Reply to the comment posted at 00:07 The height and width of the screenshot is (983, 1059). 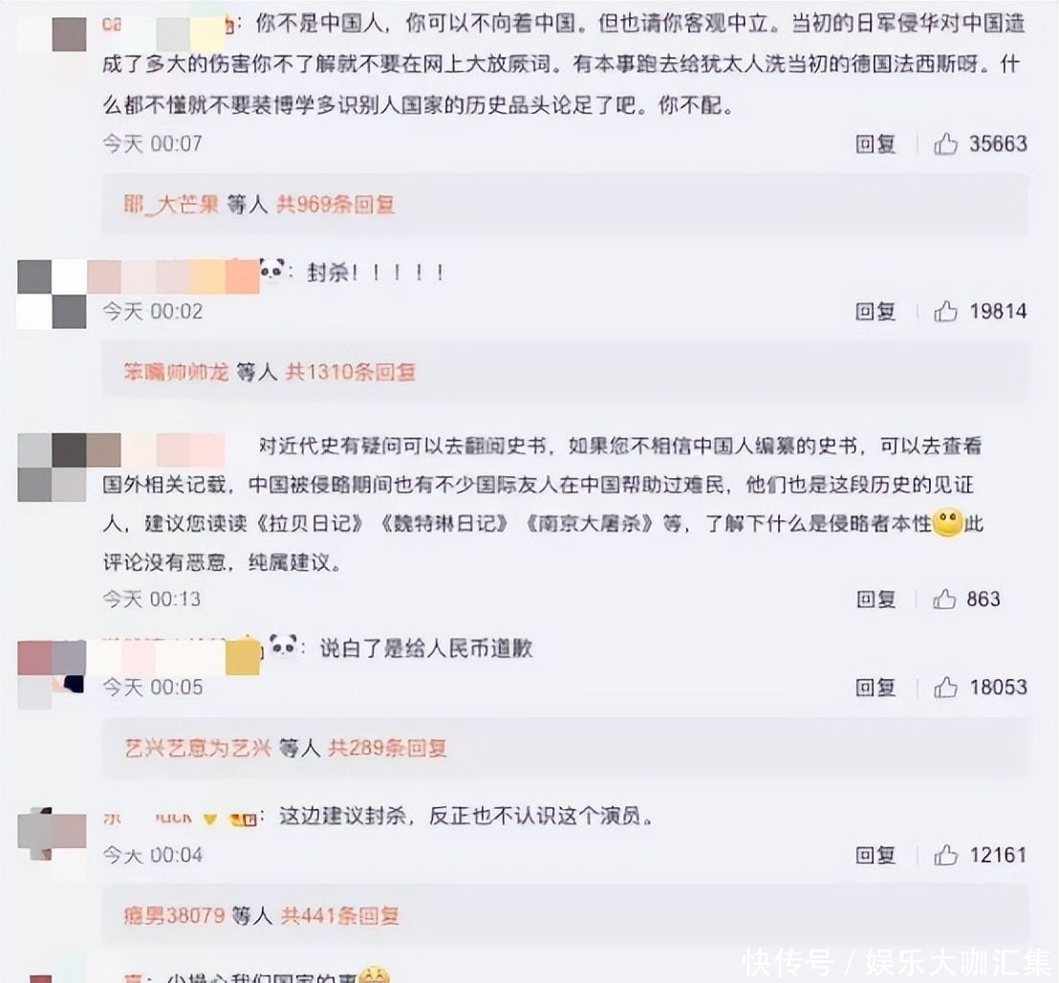[x=875, y=143]
